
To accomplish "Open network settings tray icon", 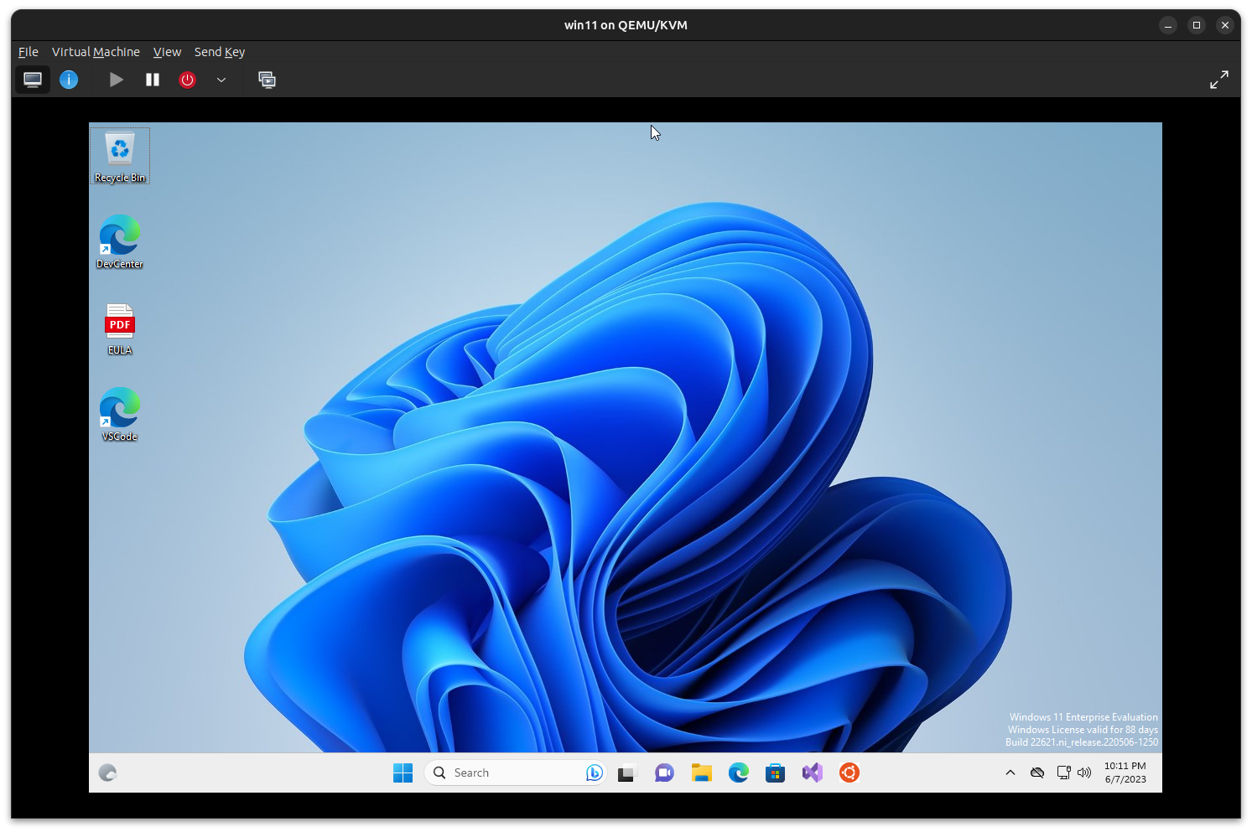I will click(x=1063, y=773).
